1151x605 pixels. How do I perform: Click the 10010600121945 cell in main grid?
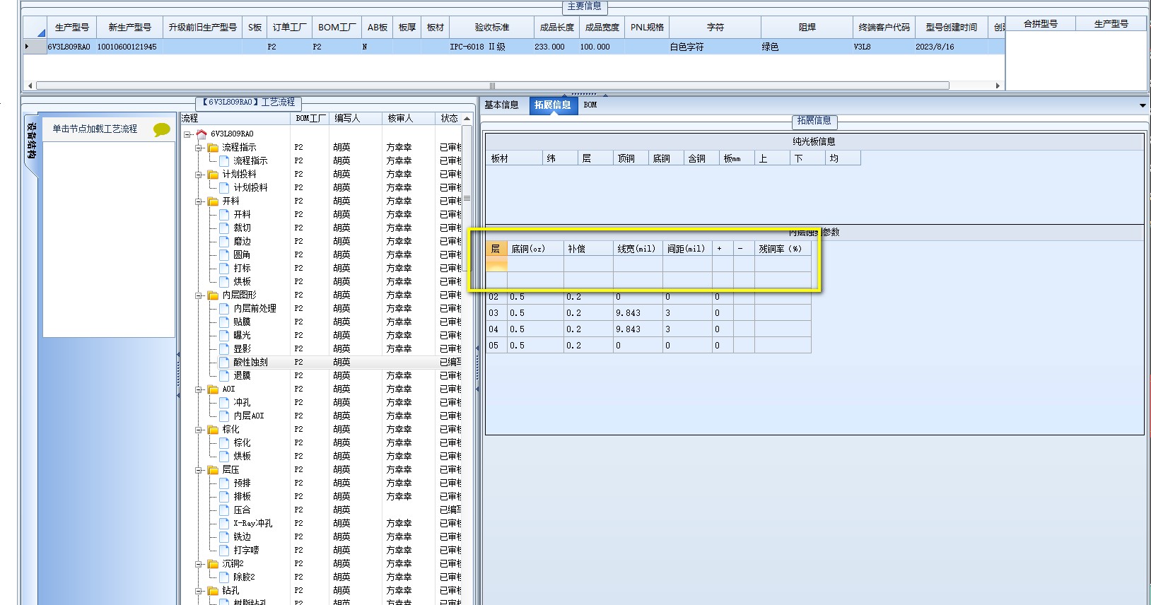coord(129,47)
